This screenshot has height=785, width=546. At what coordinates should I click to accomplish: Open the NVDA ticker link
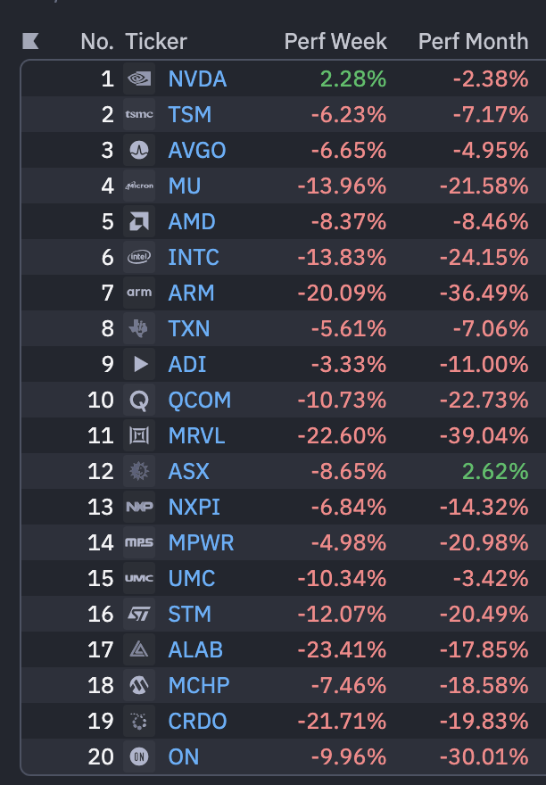click(x=197, y=79)
